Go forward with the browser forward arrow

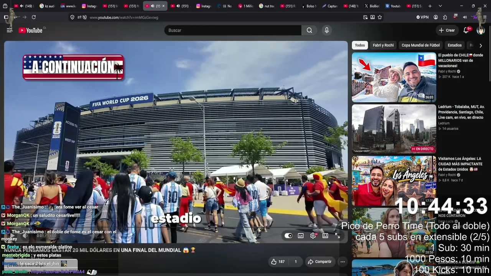(25, 17)
